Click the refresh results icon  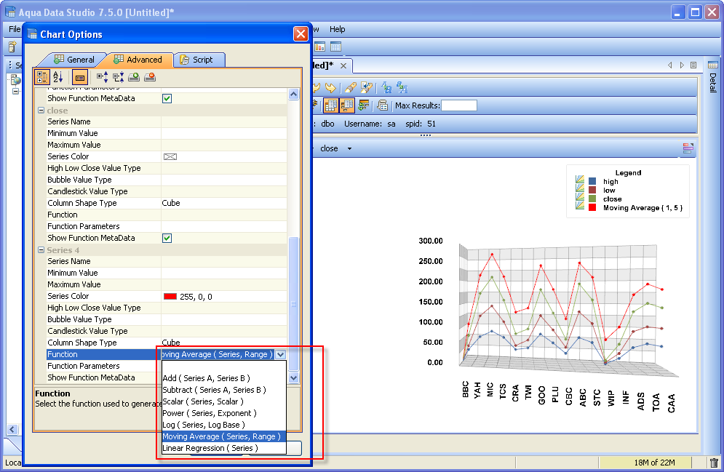364,105
